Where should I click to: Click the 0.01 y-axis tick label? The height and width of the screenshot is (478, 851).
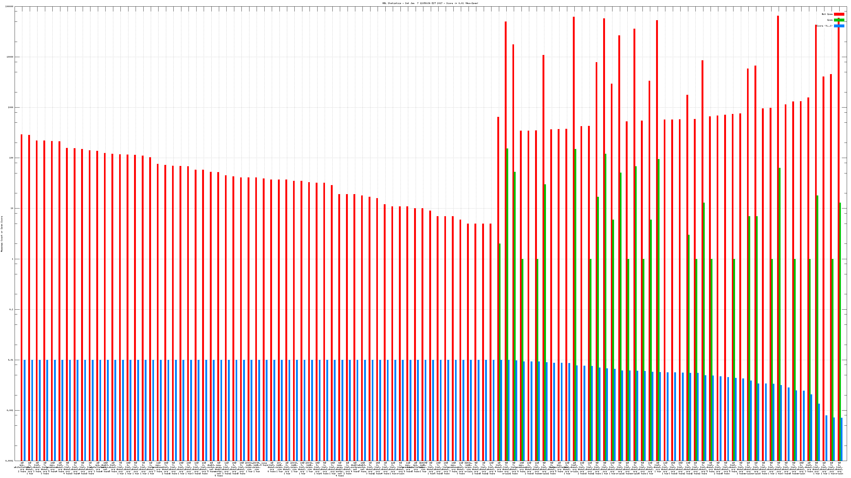[x=11, y=360]
